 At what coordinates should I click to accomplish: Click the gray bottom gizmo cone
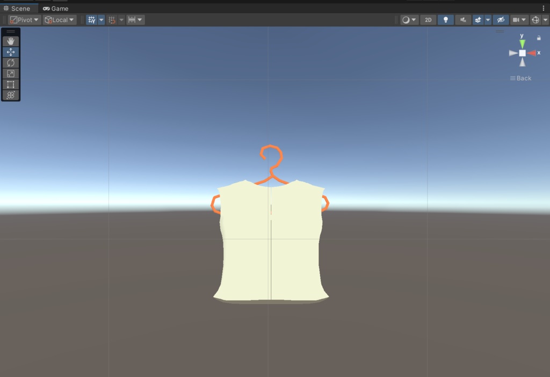(522, 62)
